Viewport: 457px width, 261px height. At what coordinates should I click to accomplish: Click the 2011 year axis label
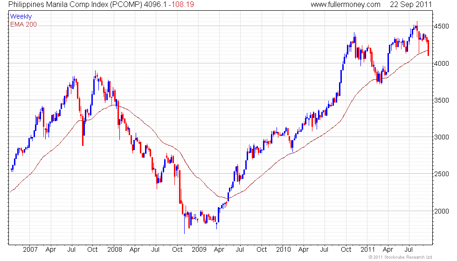click(x=367, y=249)
